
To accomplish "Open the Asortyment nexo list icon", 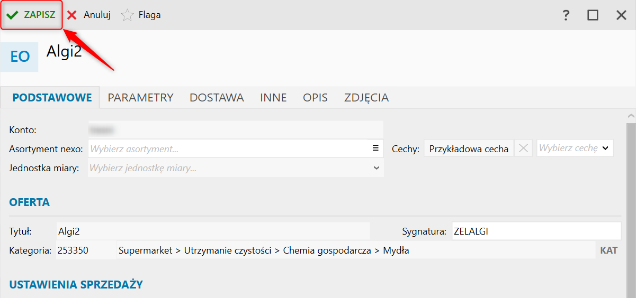I will coord(376,148).
